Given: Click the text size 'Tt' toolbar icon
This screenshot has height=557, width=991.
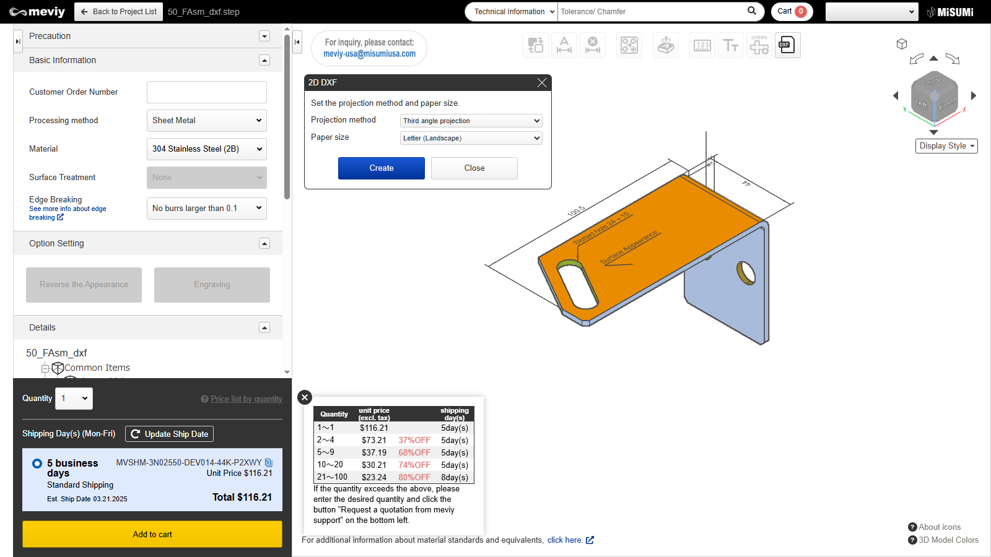Looking at the screenshot, I should point(731,45).
